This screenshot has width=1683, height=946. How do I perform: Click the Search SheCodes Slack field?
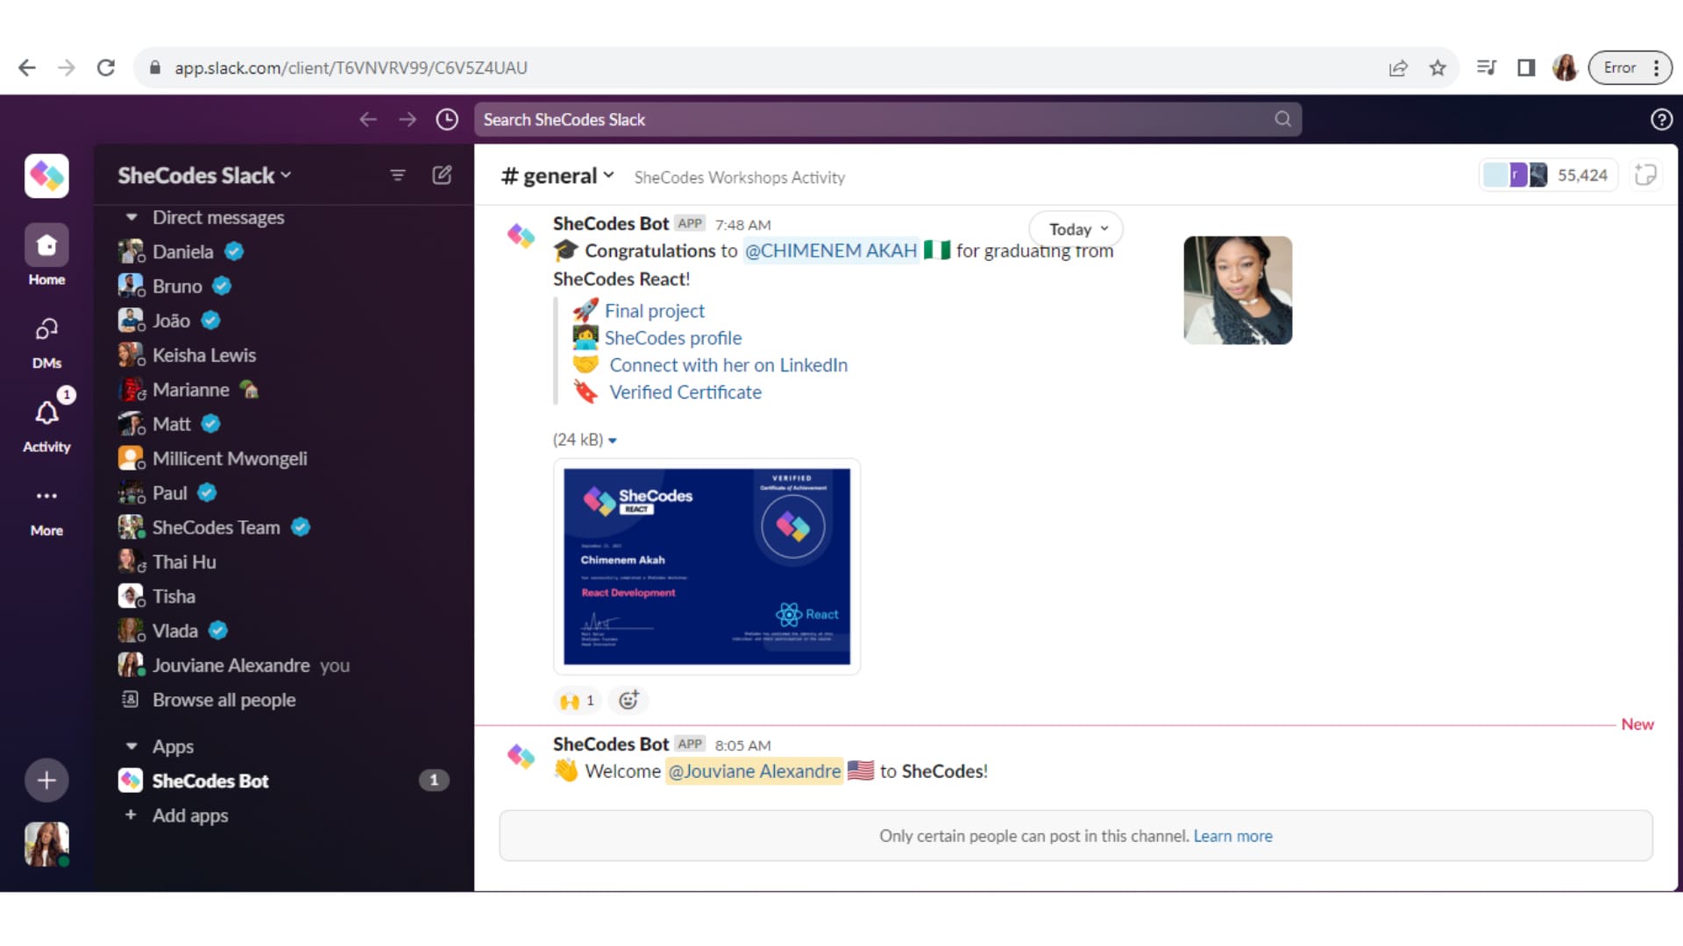coord(877,120)
